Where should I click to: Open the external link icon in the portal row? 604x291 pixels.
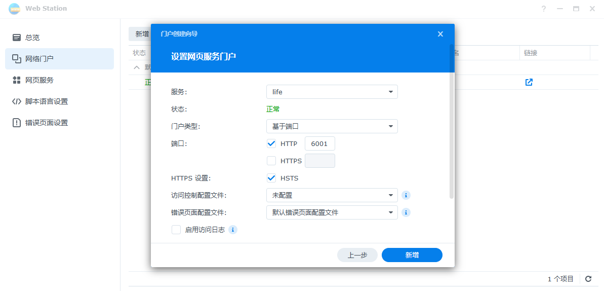[x=529, y=82]
